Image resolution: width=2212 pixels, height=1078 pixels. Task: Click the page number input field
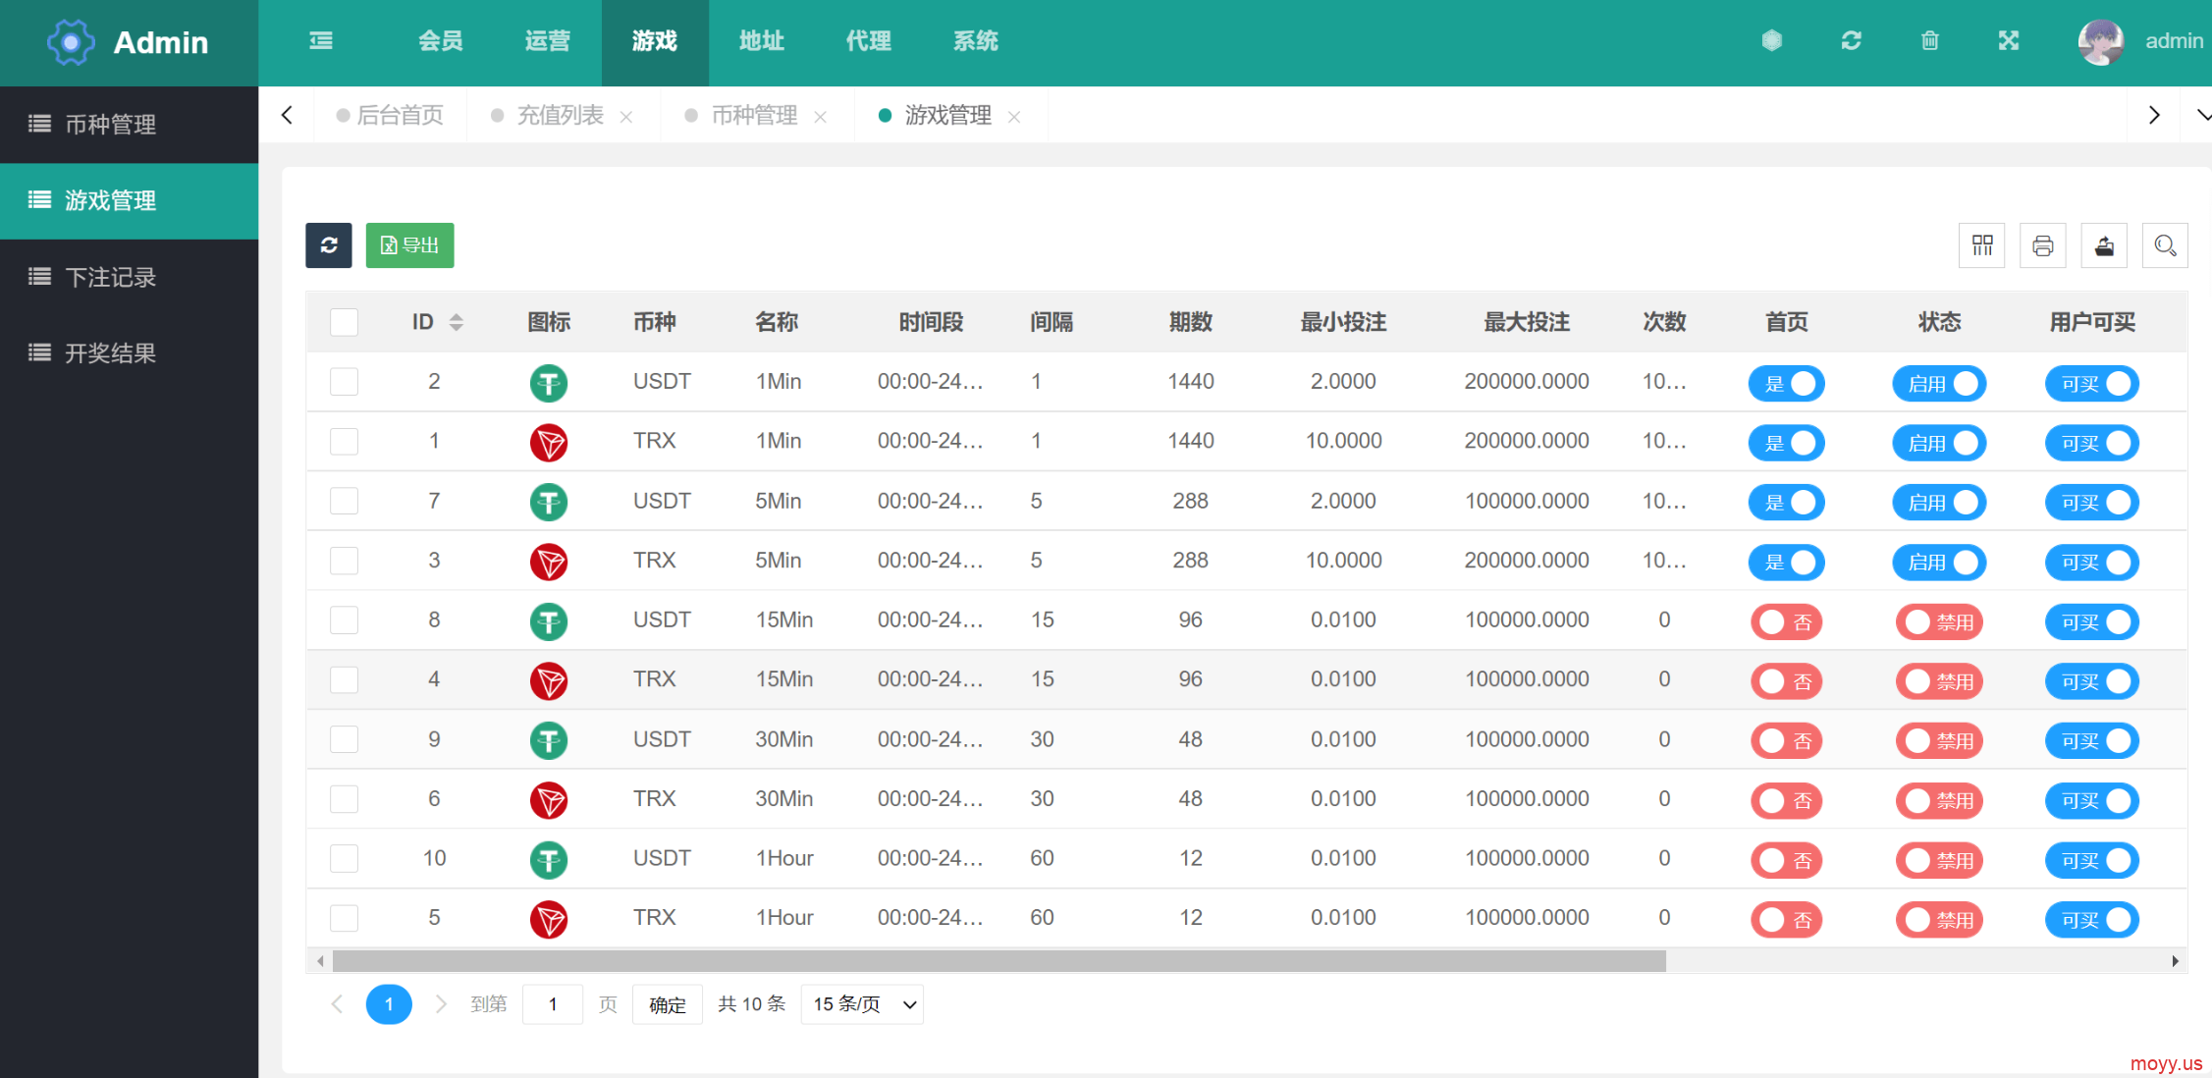tap(553, 1004)
